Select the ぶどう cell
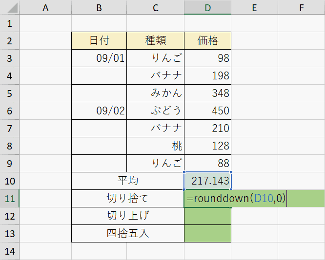The height and width of the screenshot is (260, 325). click(x=156, y=111)
